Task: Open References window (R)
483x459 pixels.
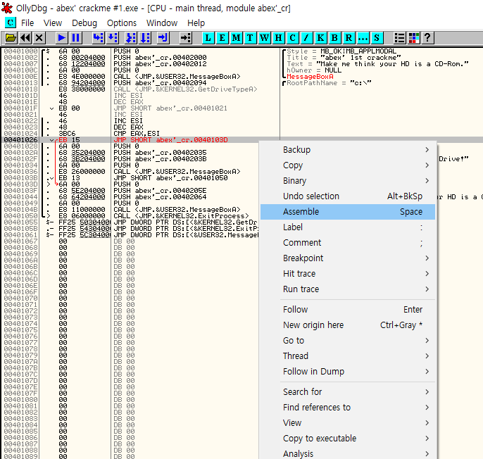Action: tap(349, 38)
